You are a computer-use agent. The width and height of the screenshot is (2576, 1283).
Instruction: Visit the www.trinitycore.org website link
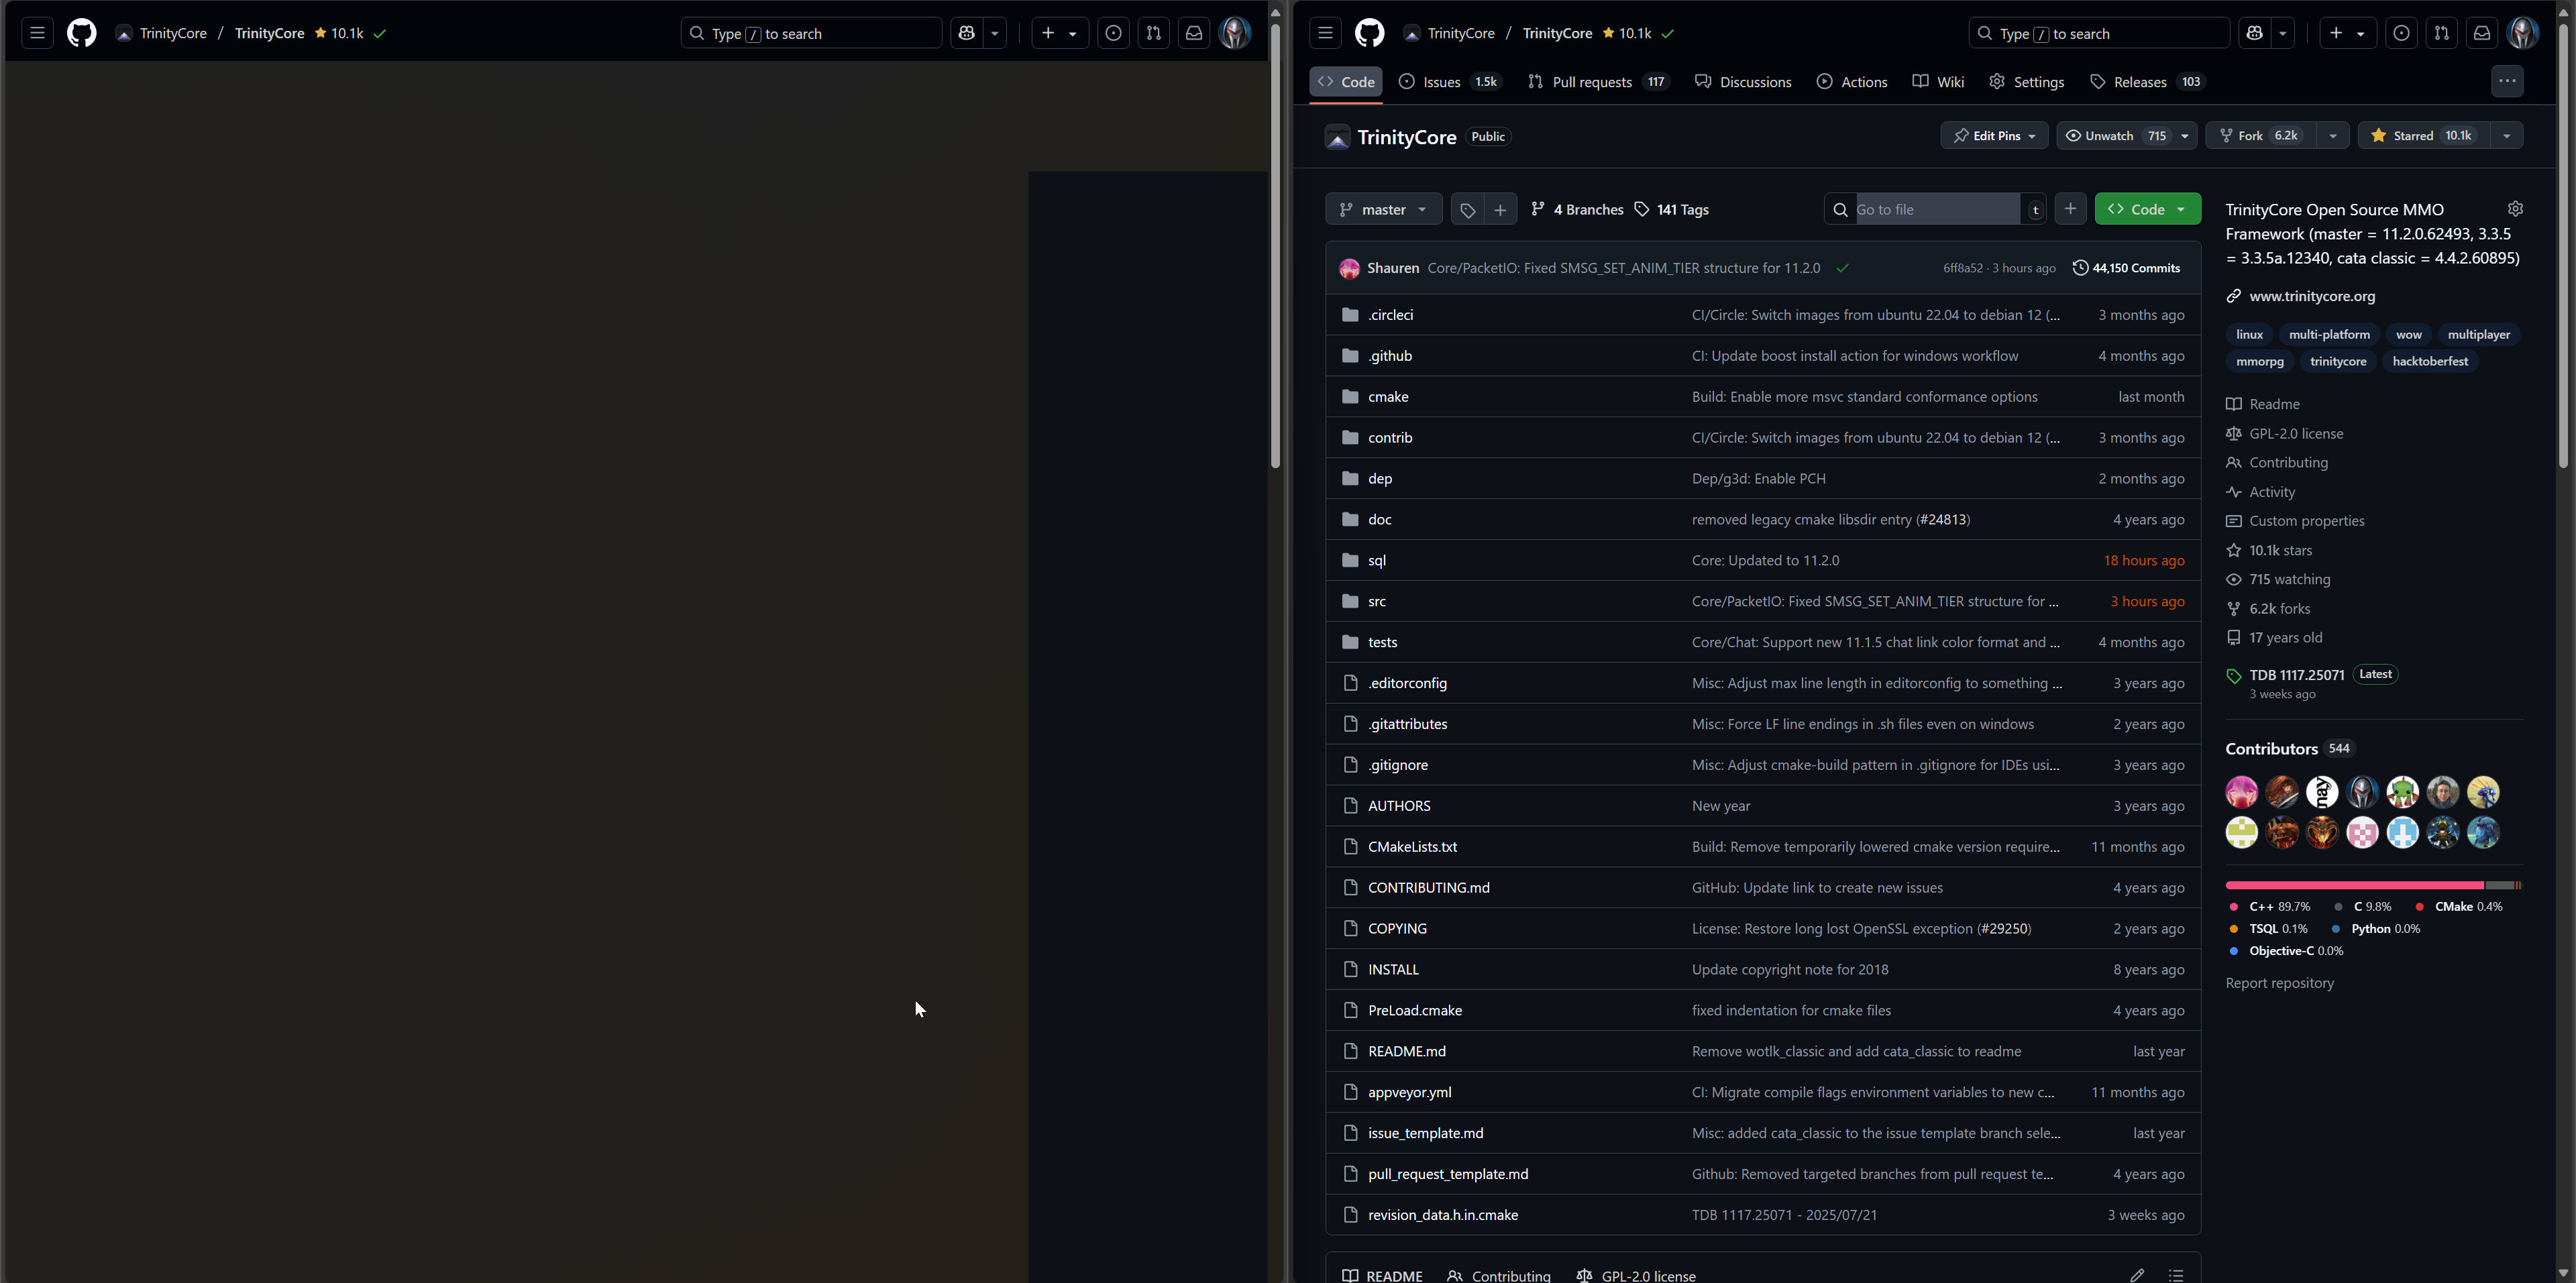(2313, 296)
